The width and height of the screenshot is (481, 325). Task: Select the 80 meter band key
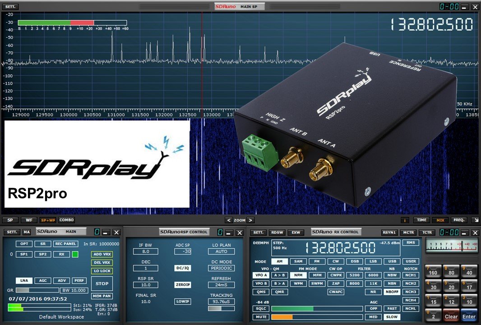[451, 271]
